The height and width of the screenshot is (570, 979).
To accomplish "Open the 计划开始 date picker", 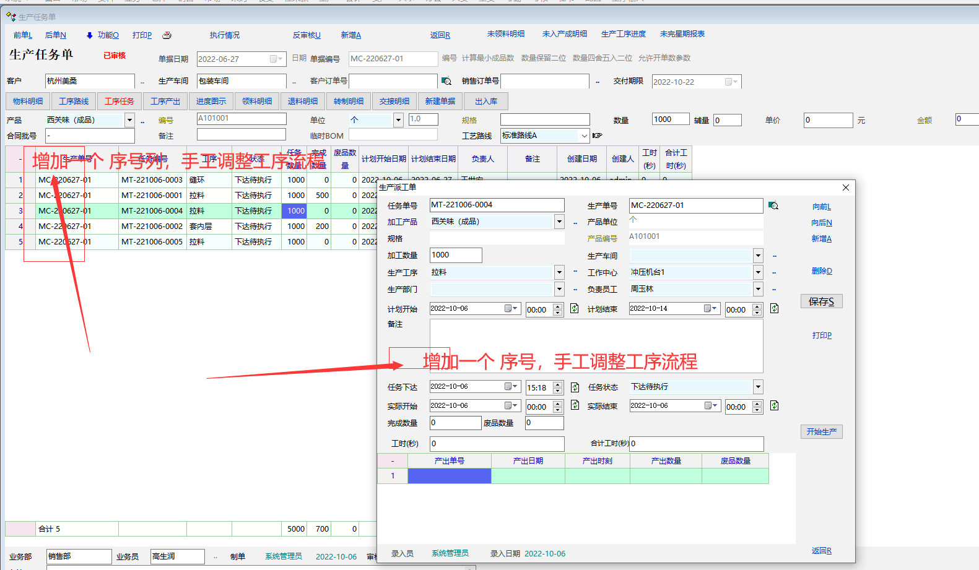I will (511, 308).
